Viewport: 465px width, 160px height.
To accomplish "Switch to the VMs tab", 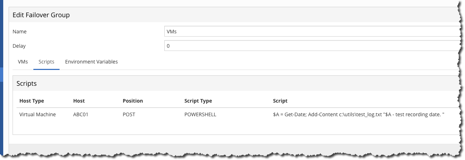I will (x=23, y=62).
